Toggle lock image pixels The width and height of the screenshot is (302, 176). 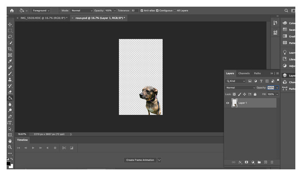[x=239, y=94]
